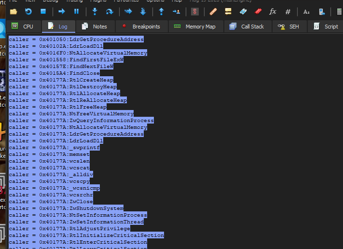Open a file with the folder icon

tap(14, 12)
